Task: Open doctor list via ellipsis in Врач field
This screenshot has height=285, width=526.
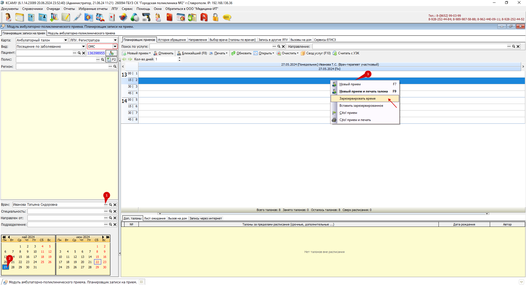Action: [106, 205]
